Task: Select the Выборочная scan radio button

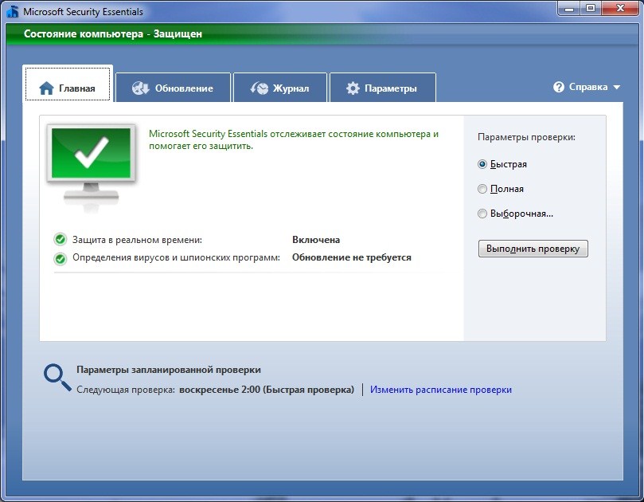Action: (482, 214)
